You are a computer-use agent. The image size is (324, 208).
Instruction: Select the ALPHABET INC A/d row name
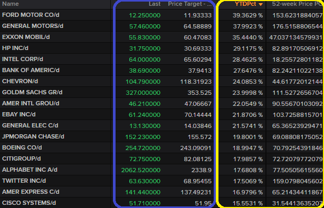point(30,170)
